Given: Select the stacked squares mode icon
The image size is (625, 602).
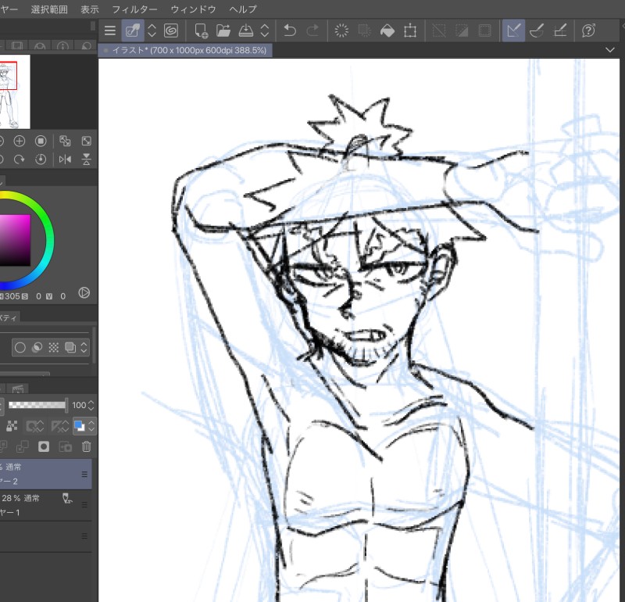Looking at the screenshot, I should point(70,347).
